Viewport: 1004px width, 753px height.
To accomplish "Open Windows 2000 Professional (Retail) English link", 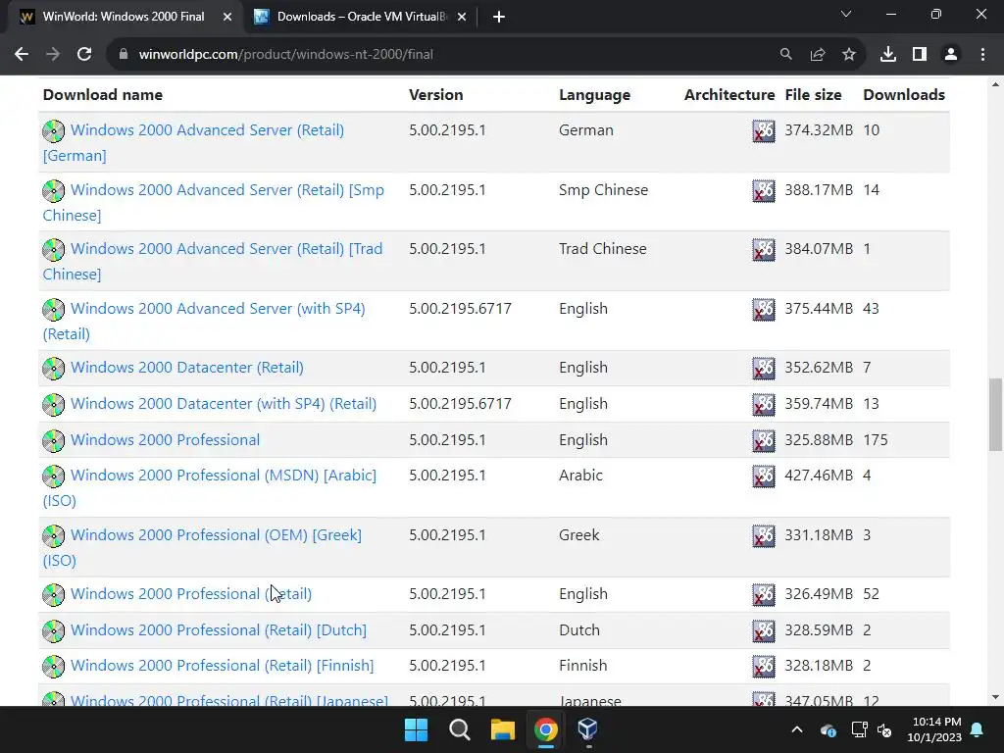I will pyautogui.click(x=191, y=594).
